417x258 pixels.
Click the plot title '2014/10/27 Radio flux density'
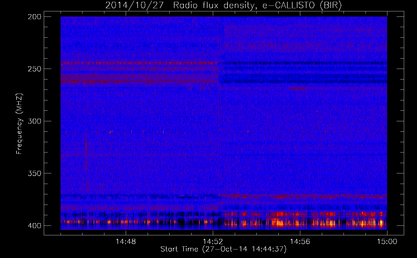[180, 5]
